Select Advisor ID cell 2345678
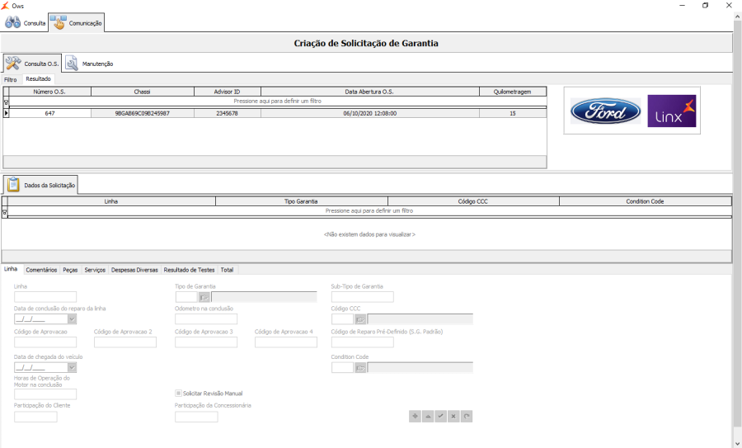742x448 pixels. click(228, 113)
